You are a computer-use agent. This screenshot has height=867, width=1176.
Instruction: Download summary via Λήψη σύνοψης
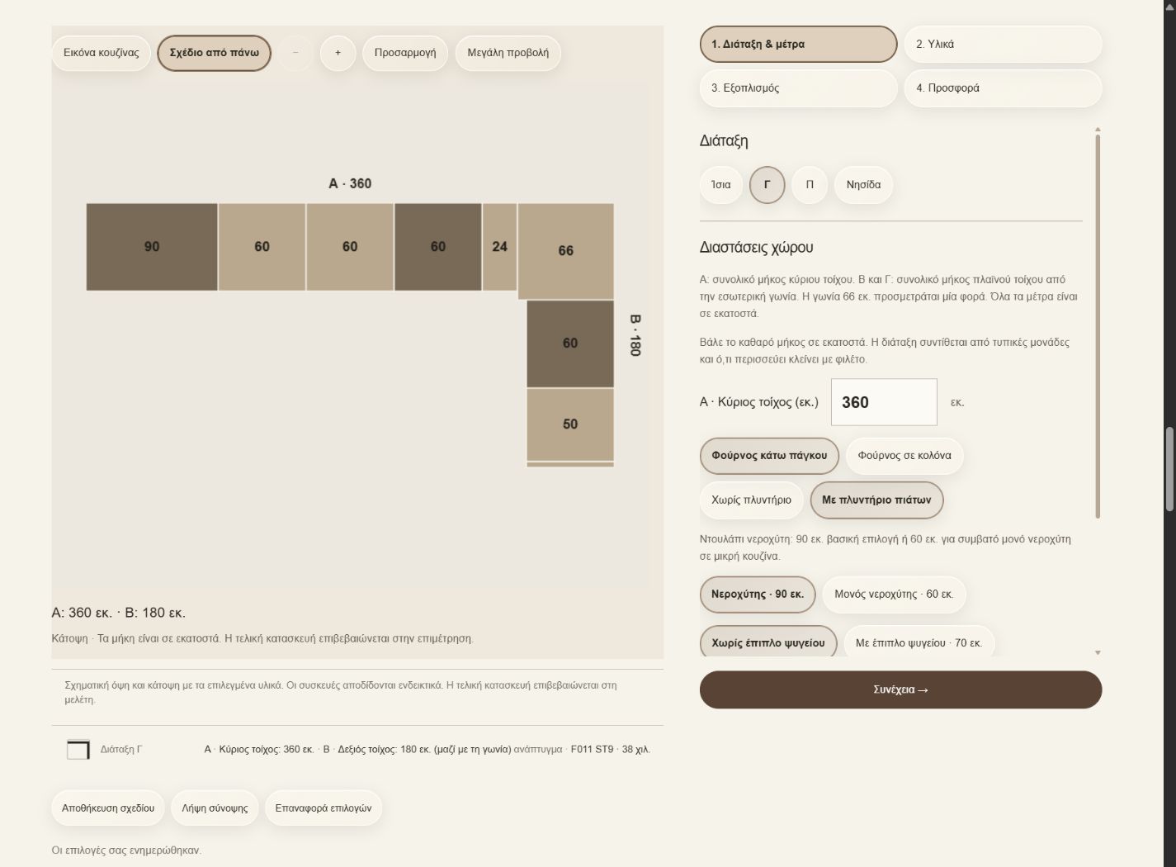[x=215, y=808]
